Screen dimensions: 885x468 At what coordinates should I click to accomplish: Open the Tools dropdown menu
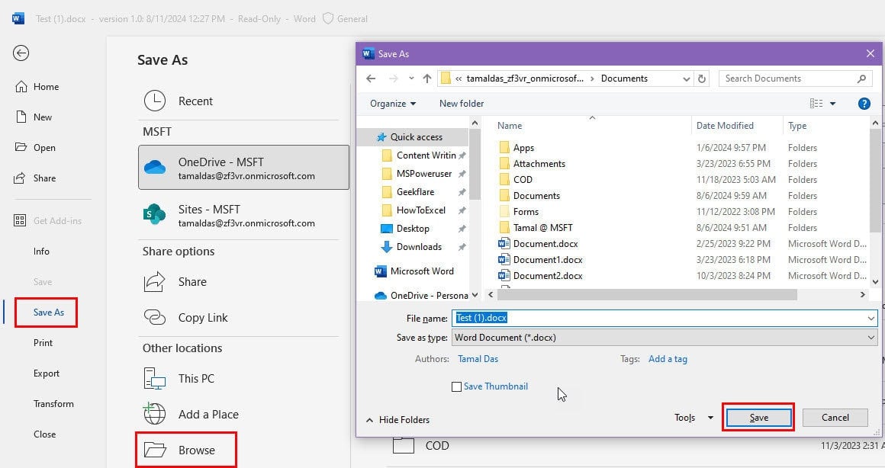click(694, 418)
